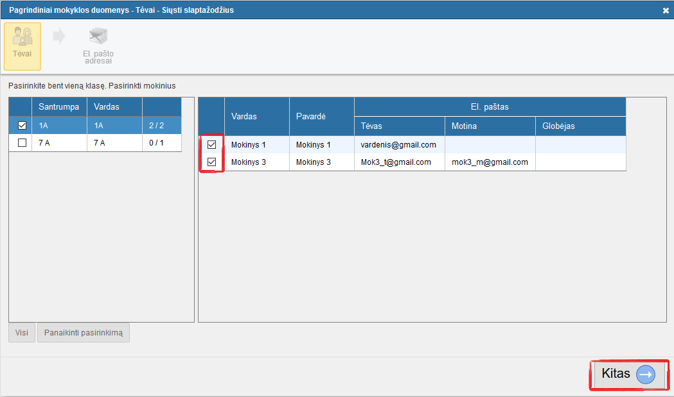Click the Tėvas column header

click(400, 126)
